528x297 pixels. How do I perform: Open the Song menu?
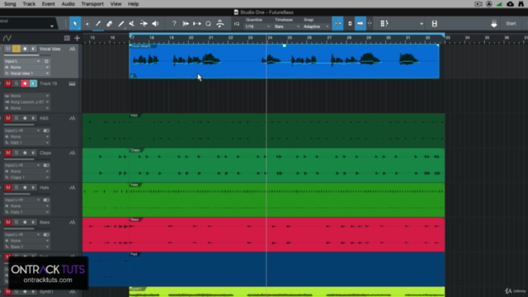click(x=10, y=4)
